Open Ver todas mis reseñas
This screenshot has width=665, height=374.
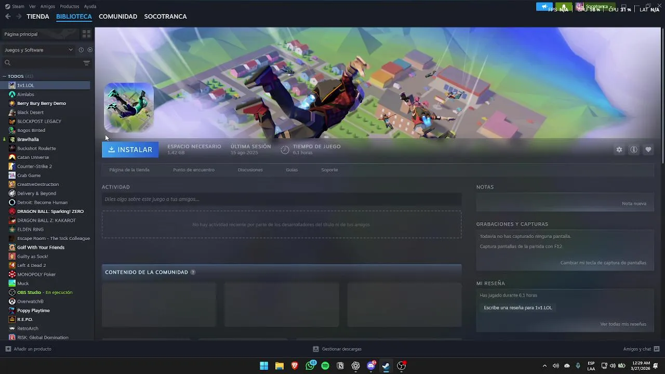[623, 324]
